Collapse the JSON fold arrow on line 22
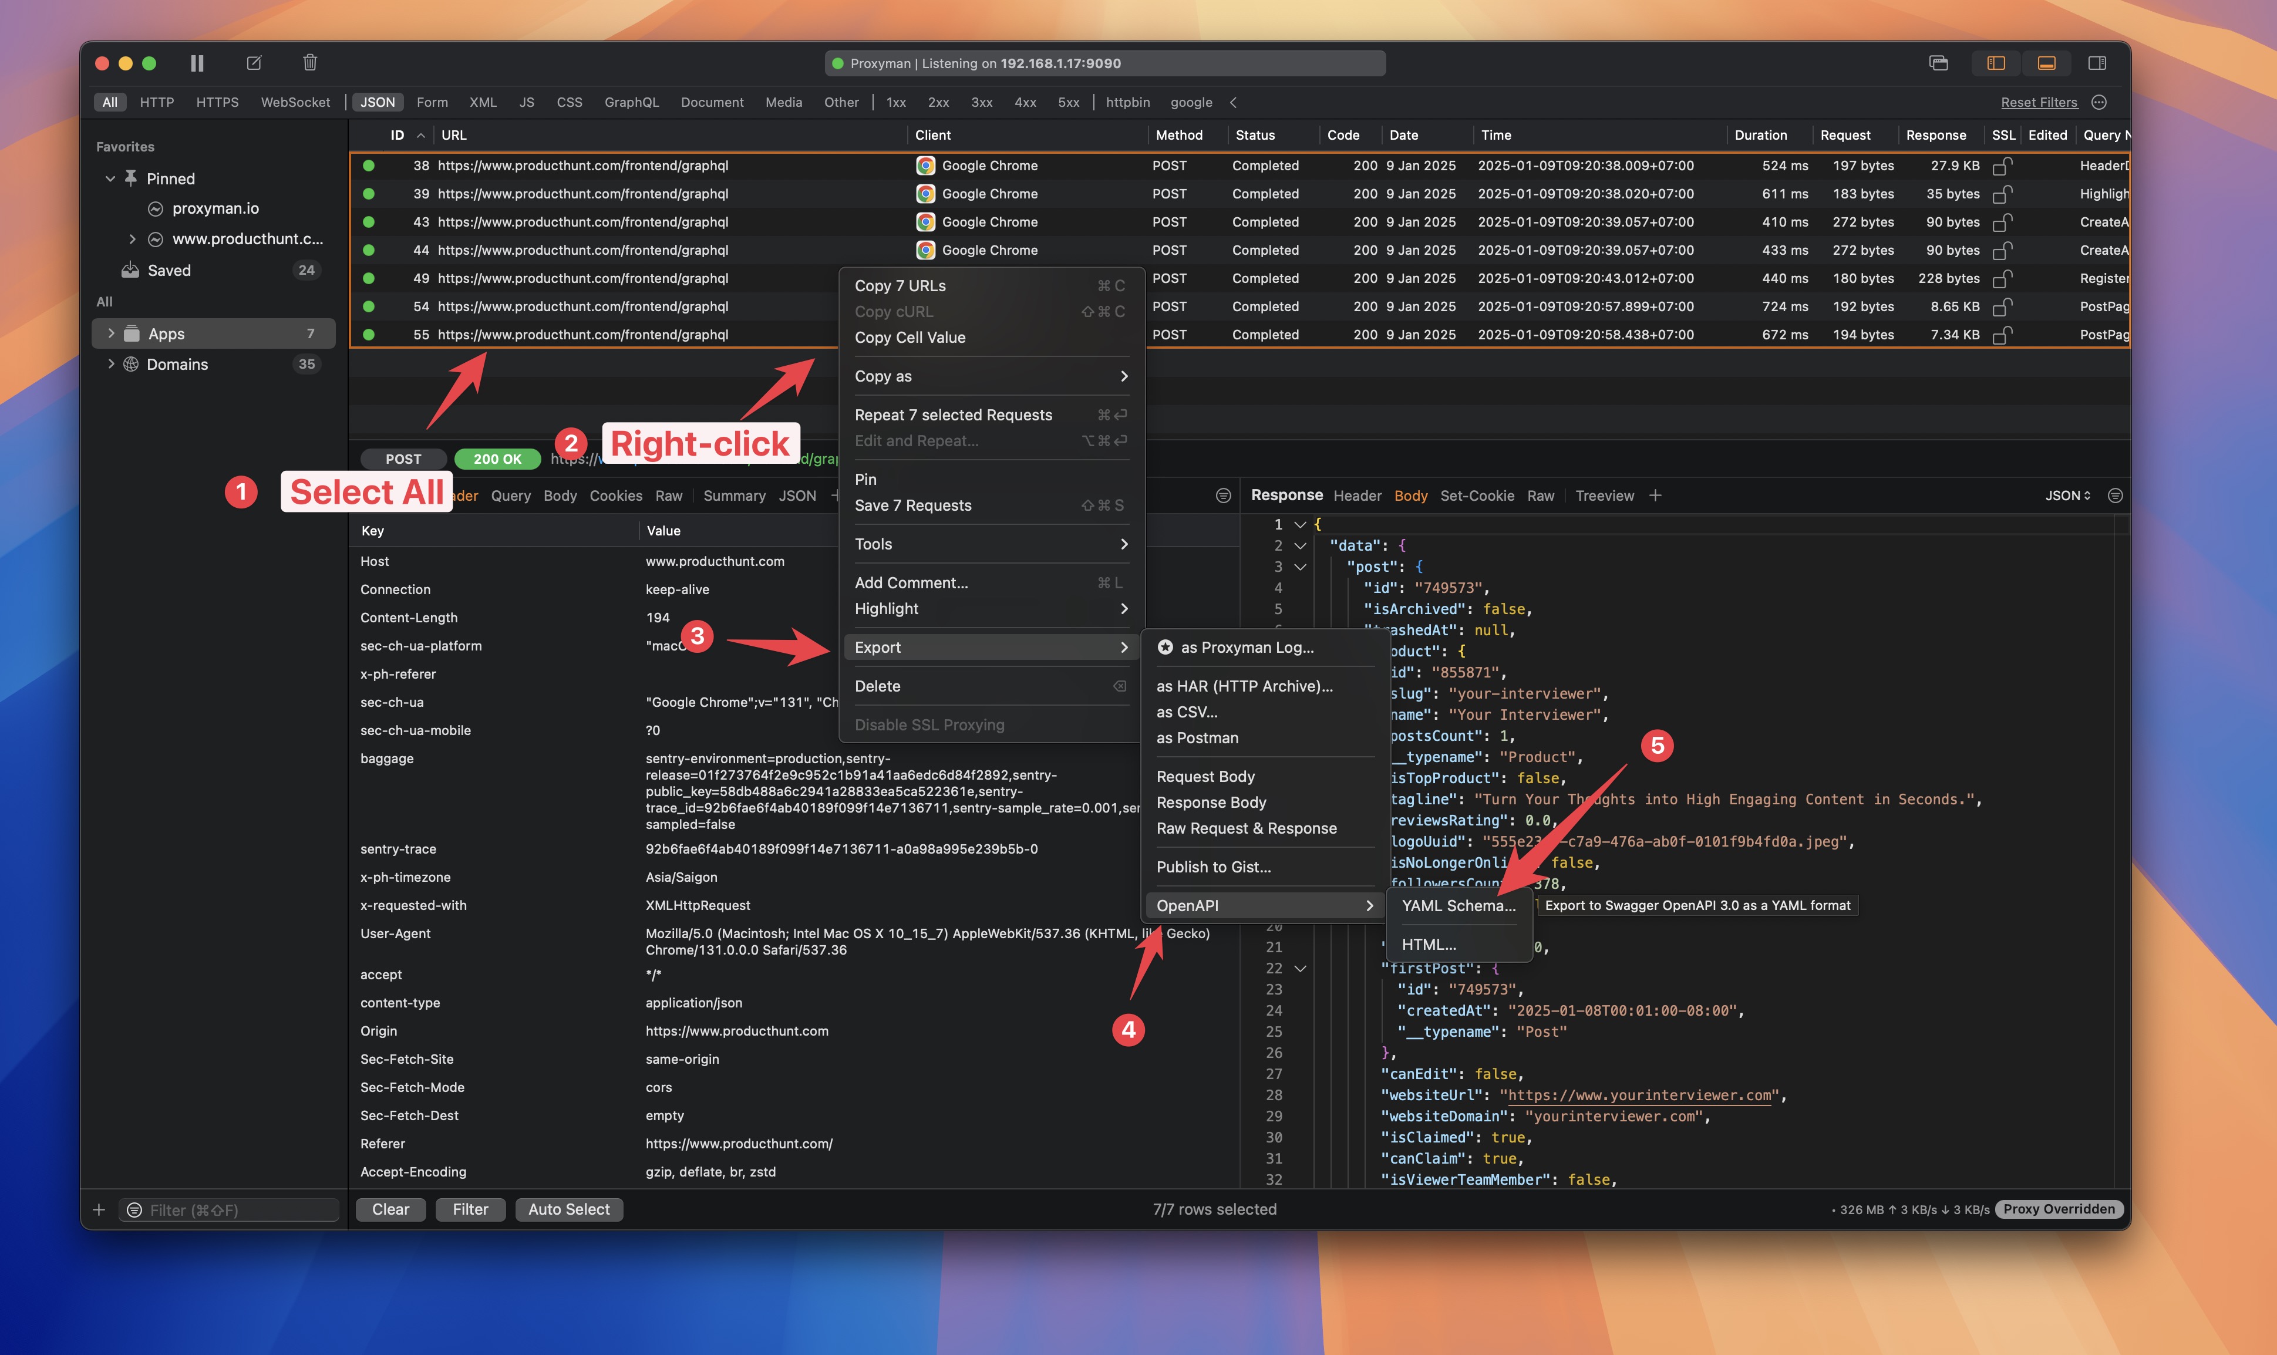Viewport: 2277px width, 1355px height. tap(1300, 969)
